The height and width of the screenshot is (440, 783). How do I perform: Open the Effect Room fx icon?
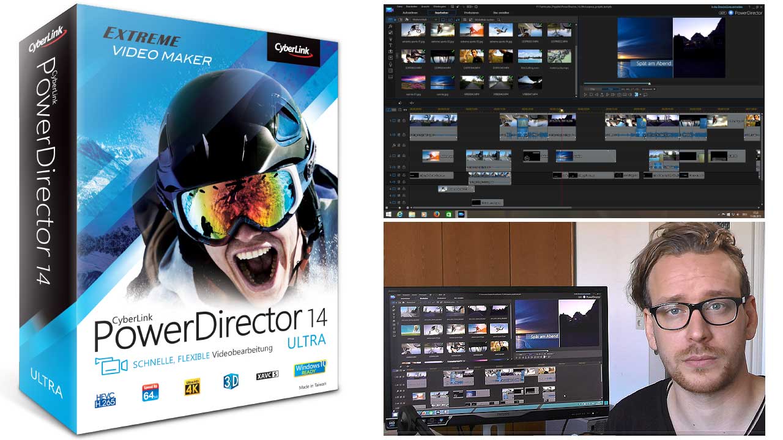click(390, 26)
